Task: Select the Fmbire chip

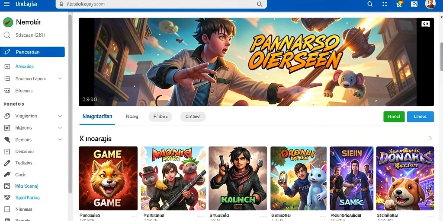Action: (161, 117)
